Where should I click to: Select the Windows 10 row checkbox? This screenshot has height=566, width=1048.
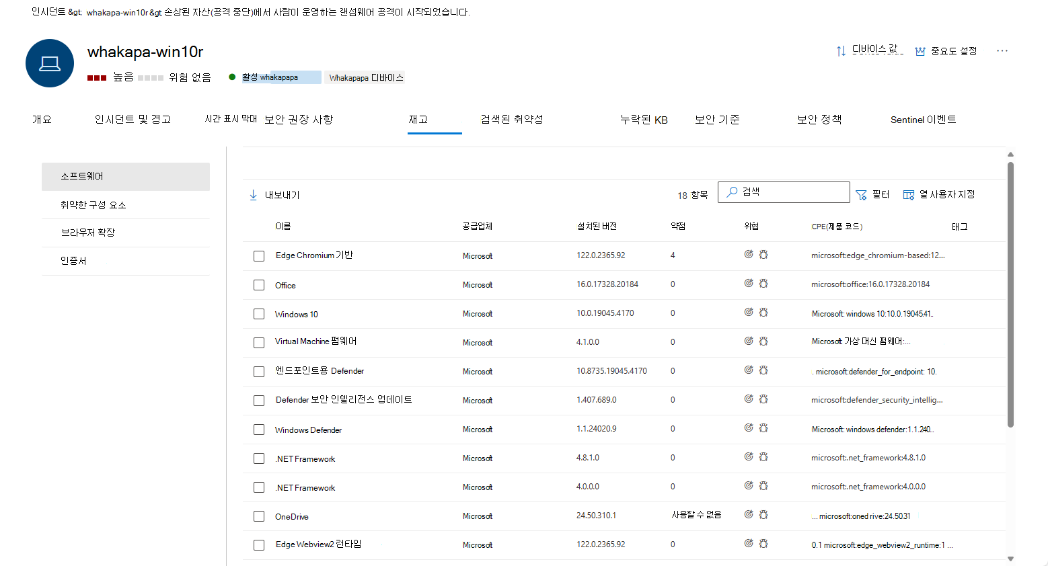click(x=259, y=314)
